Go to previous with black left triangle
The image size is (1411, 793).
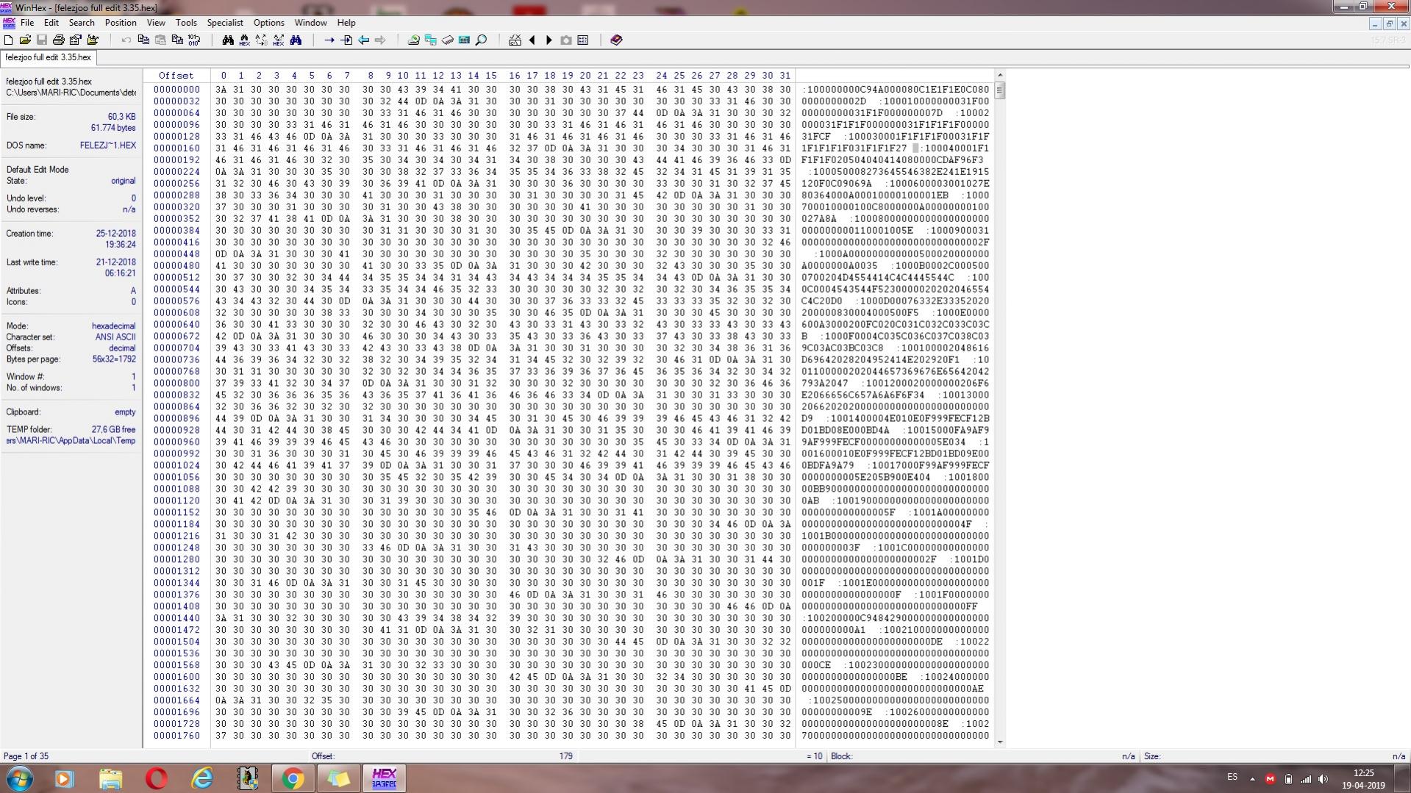532,40
